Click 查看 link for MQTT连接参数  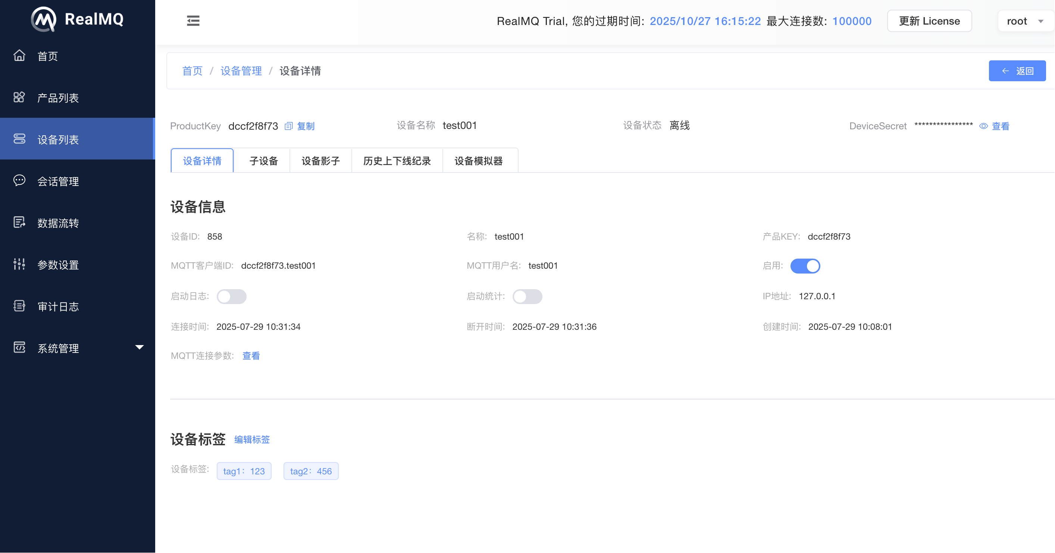[x=251, y=355]
